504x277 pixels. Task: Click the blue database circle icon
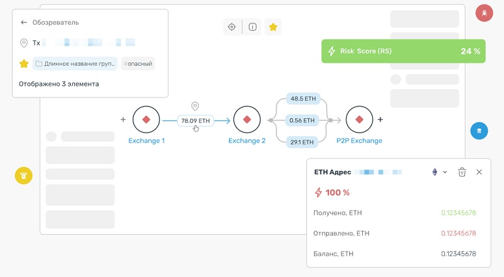479,130
